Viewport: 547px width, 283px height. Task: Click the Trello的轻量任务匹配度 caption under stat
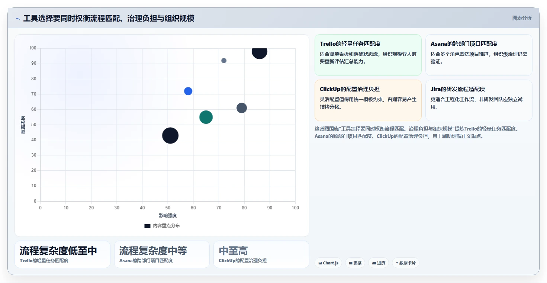coord(44,261)
